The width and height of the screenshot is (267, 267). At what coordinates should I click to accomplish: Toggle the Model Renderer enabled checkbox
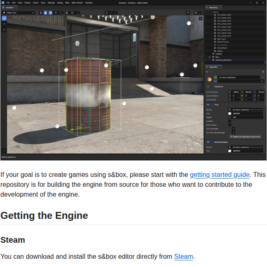click(x=212, y=142)
